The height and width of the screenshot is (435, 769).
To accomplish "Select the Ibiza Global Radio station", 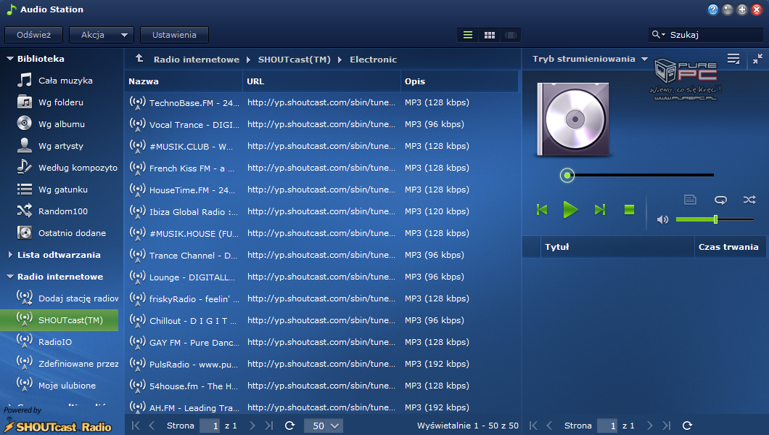I will (321, 211).
